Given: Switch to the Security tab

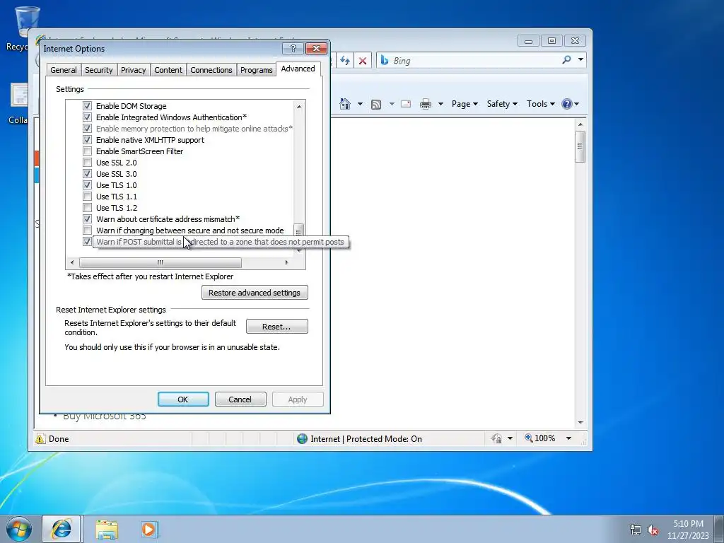Looking at the screenshot, I should coord(99,70).
